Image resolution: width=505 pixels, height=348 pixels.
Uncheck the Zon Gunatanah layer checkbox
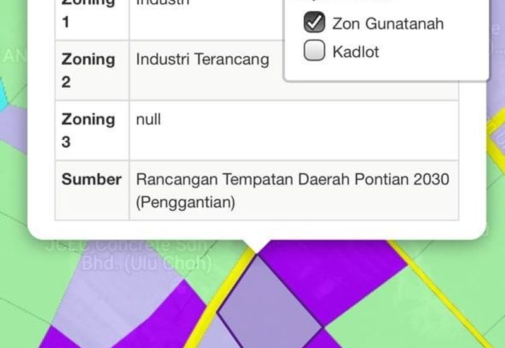(314, 23)
